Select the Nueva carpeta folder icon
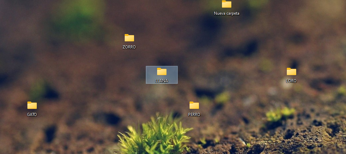The height and width of the screenshot is (154, 346). click(227, 4)
